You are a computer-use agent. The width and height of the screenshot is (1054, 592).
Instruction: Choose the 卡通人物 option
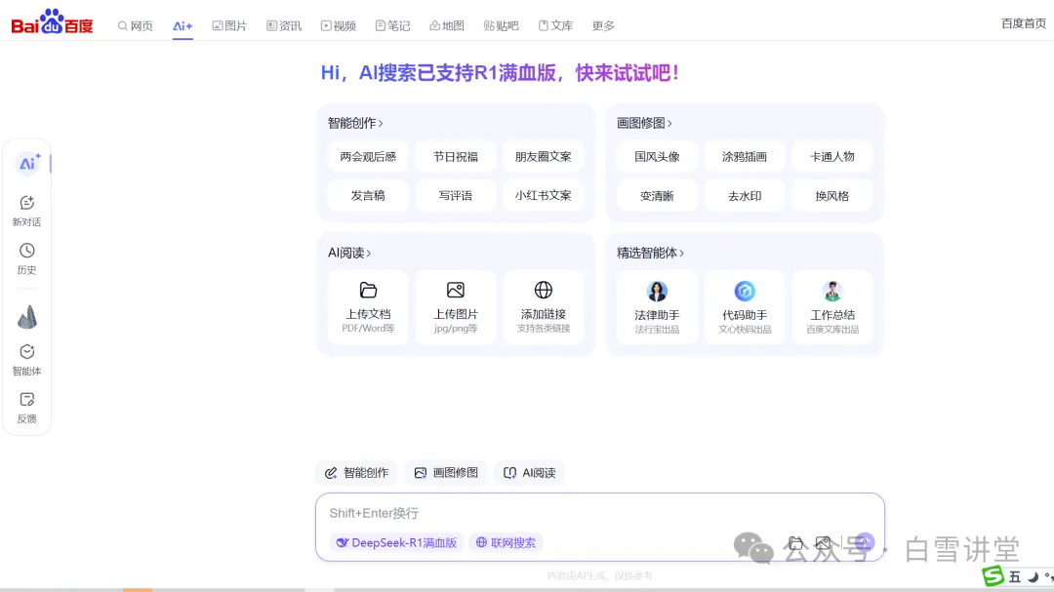click(832, 157)
